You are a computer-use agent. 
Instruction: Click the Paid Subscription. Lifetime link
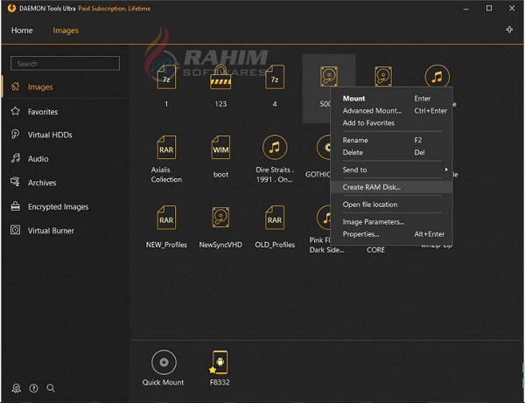[x=114, y=9]
